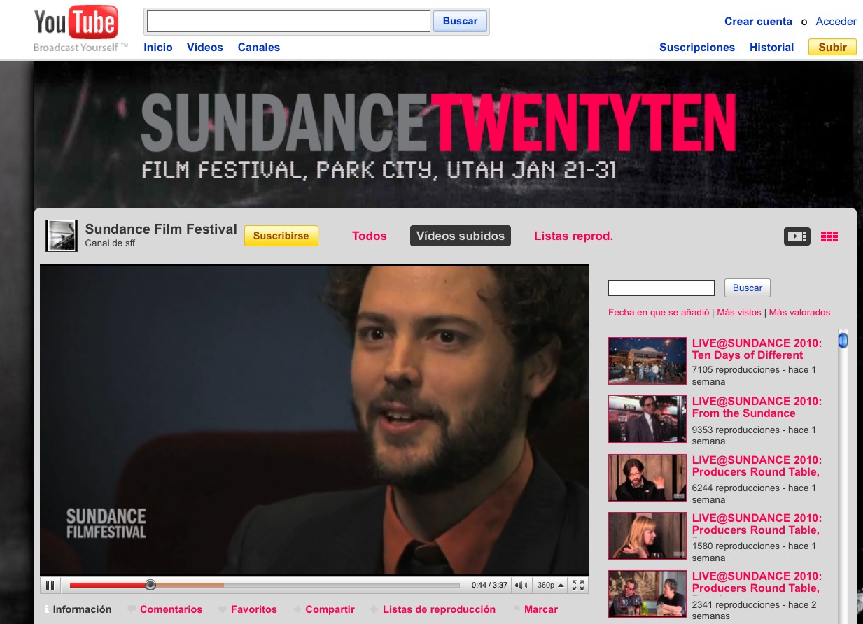Open the 360p quality menu
Image resolution: width=863 pixels, height=624 pixels.
tap(551, 585)
